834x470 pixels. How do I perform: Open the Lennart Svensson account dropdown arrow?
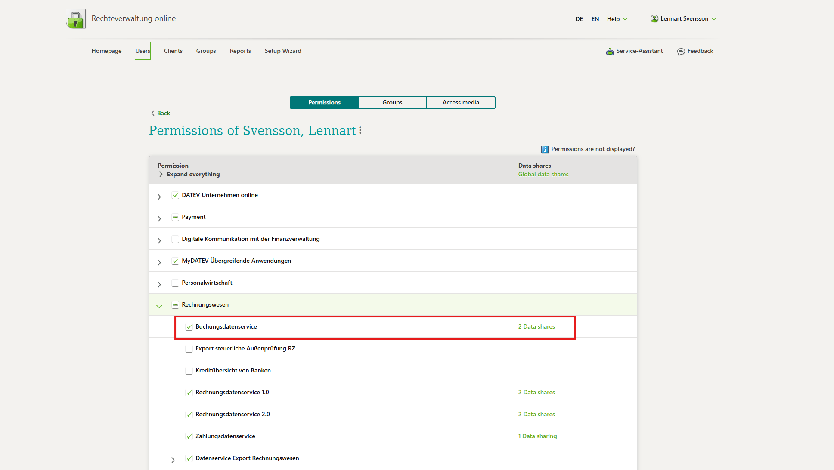click(714, 19)
